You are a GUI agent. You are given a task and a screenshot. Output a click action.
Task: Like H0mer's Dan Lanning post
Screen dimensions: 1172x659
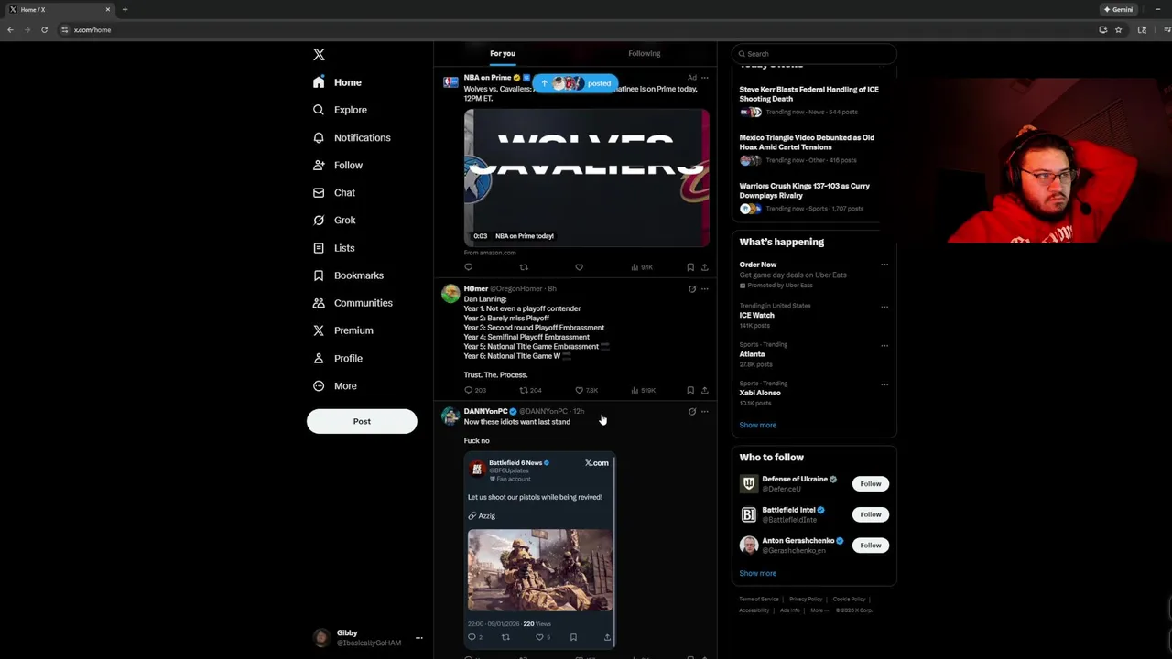(x=579, y=390)
